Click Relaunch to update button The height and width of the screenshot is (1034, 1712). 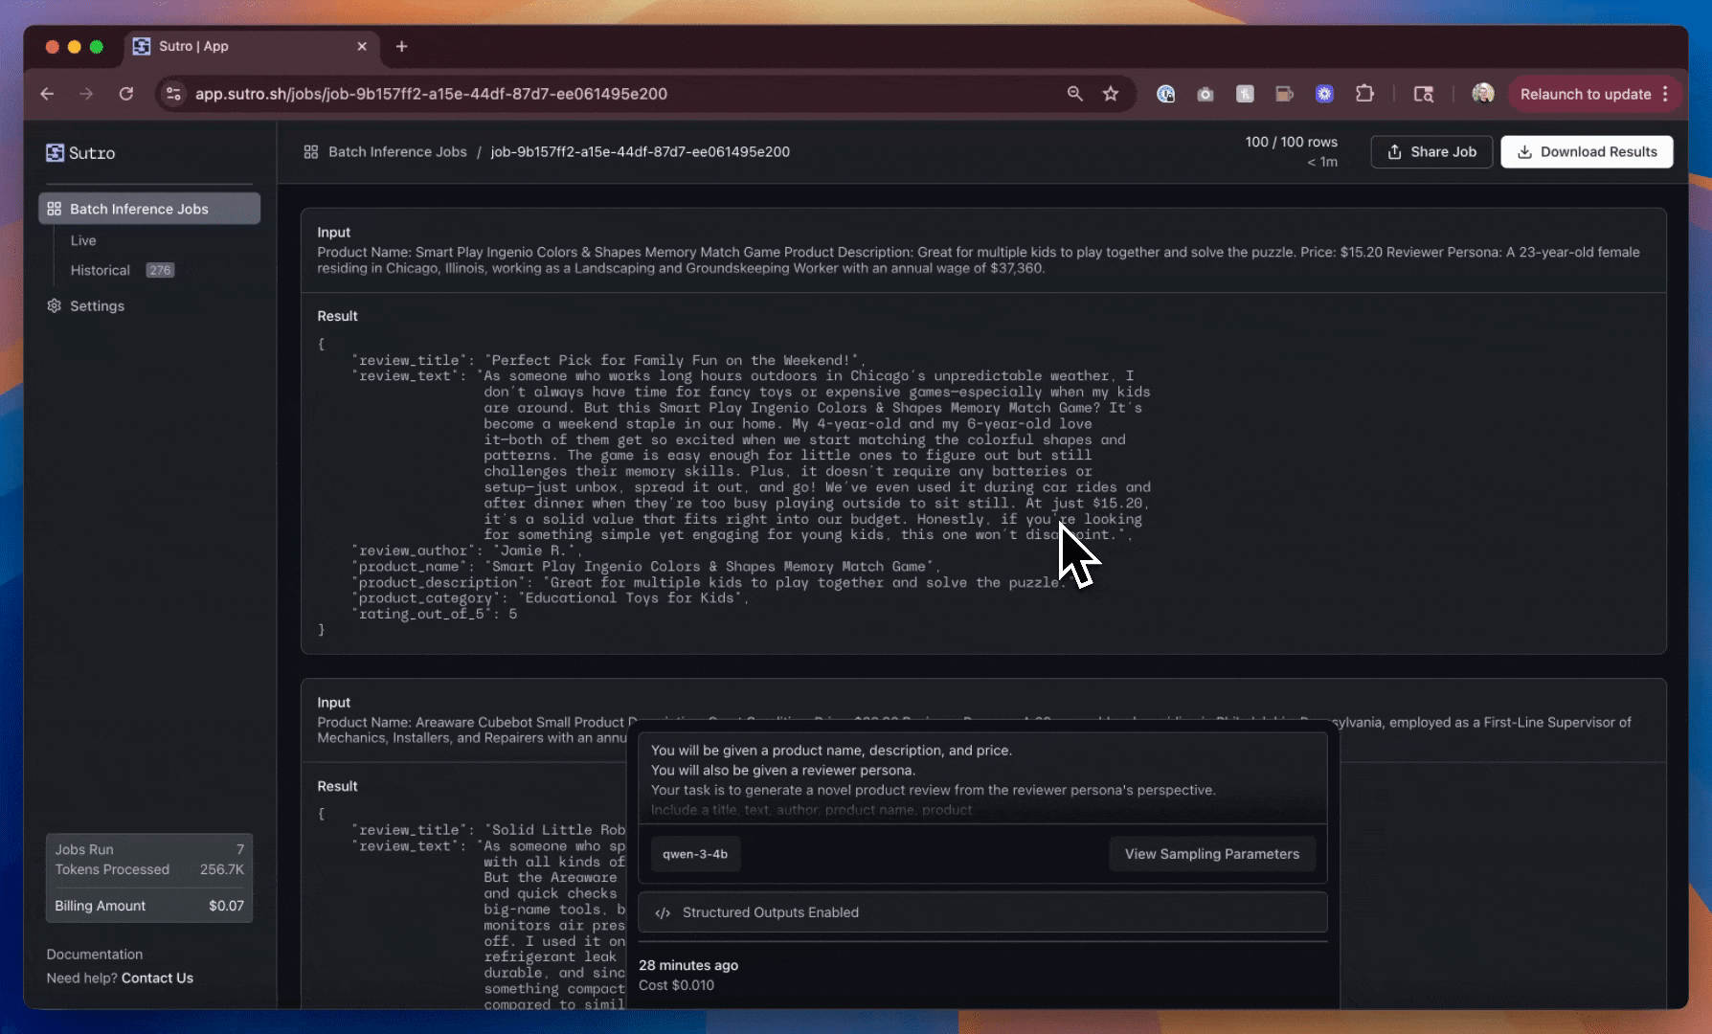[1586, 94]
